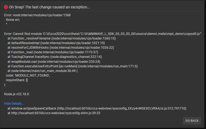This screenshot has width=206, height=129.
Task: Select the window.eclipseSpawnCallback trace line
Action: pyautogui.click(x=97, y=108)
